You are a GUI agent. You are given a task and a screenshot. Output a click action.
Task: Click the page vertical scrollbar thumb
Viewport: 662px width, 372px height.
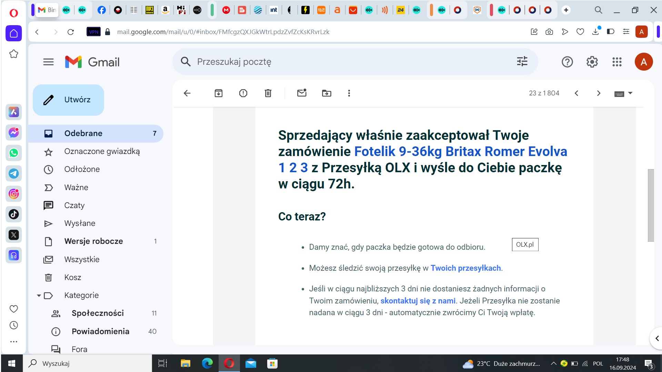click(x=651, y=205)
